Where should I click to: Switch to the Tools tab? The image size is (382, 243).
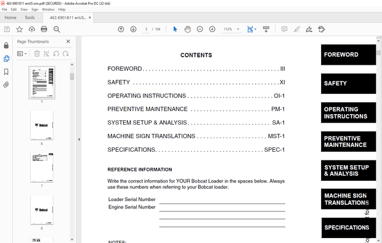click(30, 17)
